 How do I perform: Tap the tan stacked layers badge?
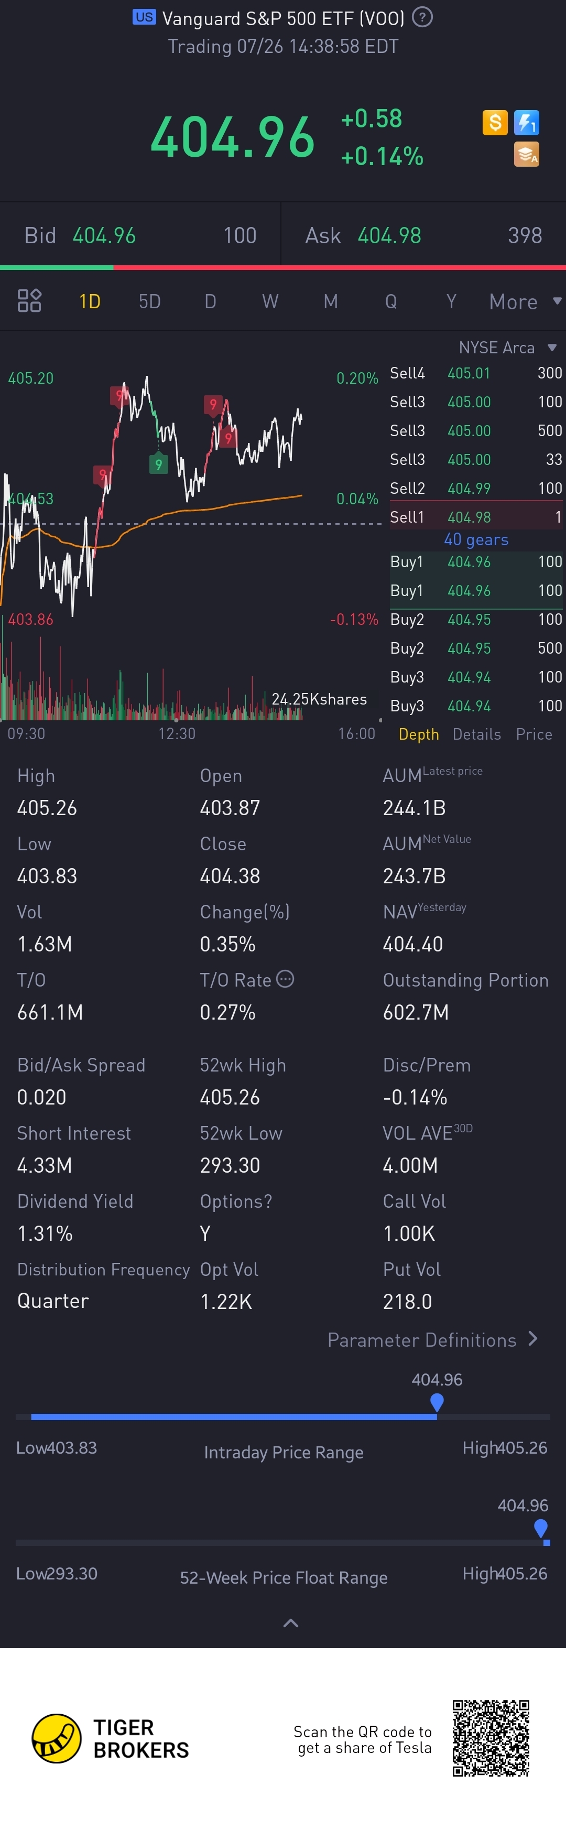point(526,154)
